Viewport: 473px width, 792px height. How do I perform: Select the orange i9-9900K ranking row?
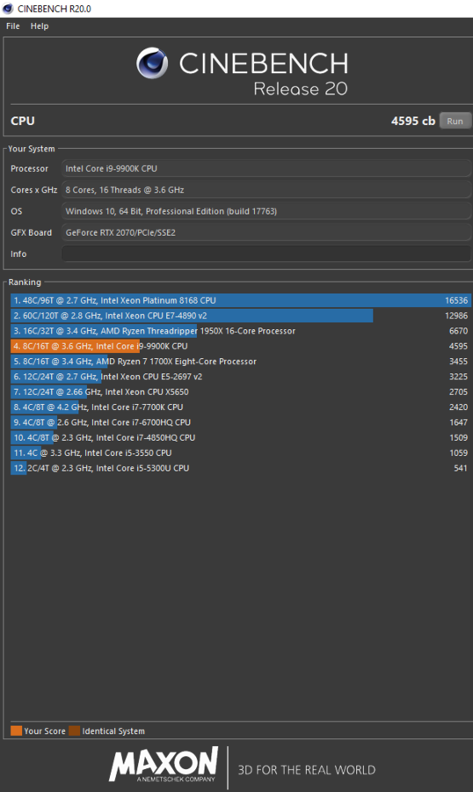click(x=241, y=346)
